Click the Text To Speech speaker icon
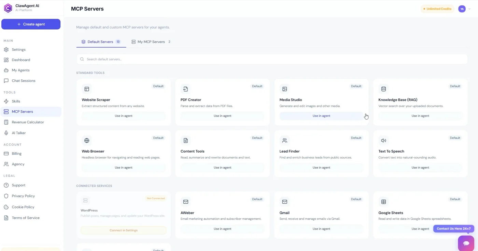The width and height of the screenshot is (478, 251). click(383, 140)
